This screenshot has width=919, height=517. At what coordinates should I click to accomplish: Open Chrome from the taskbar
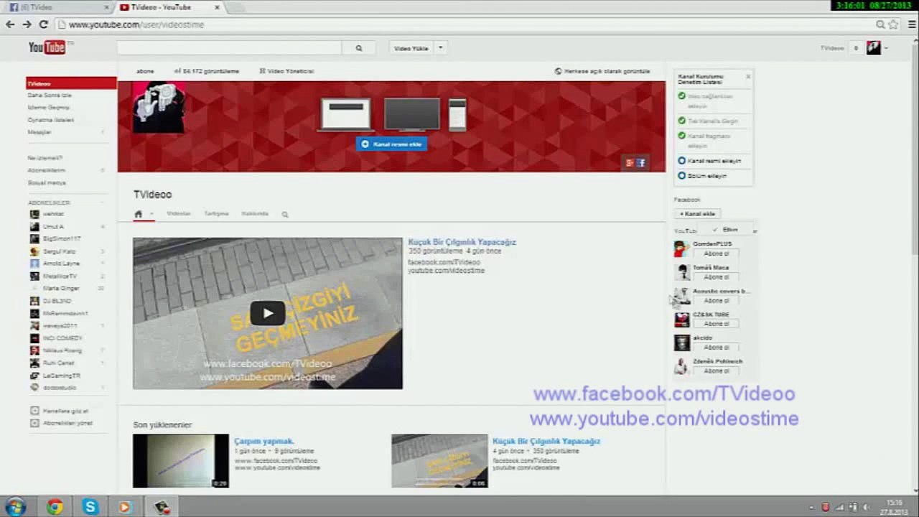pos(55,507)
